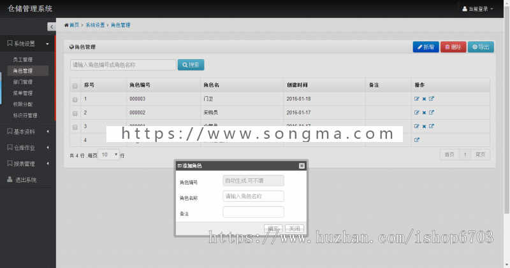The image size is (510, 268).
Task: Click the 角色名称 field in the dialog
Action: (253, 196)
